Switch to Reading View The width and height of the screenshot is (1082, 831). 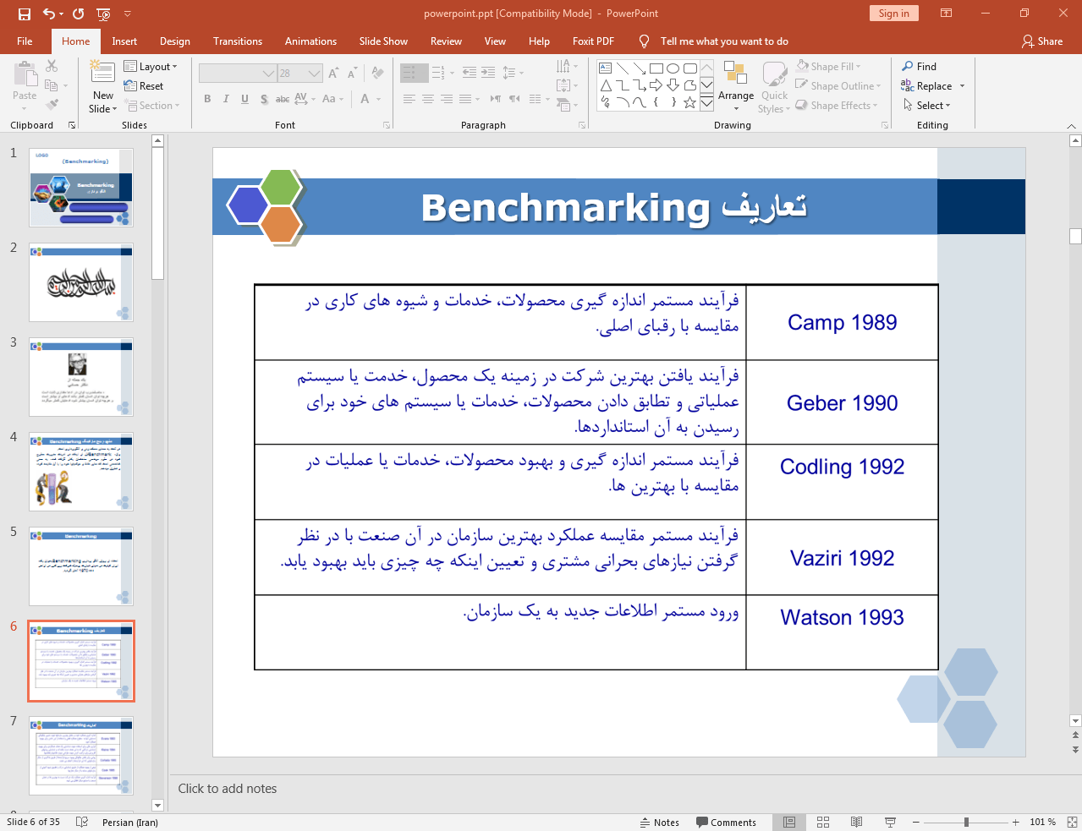click(856, 822)
